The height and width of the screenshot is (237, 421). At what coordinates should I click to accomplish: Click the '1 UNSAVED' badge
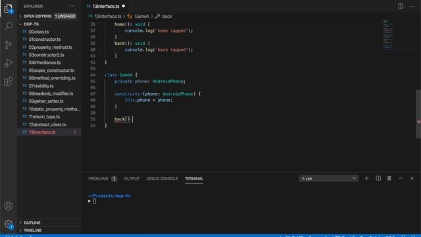[x=65, y=16]
